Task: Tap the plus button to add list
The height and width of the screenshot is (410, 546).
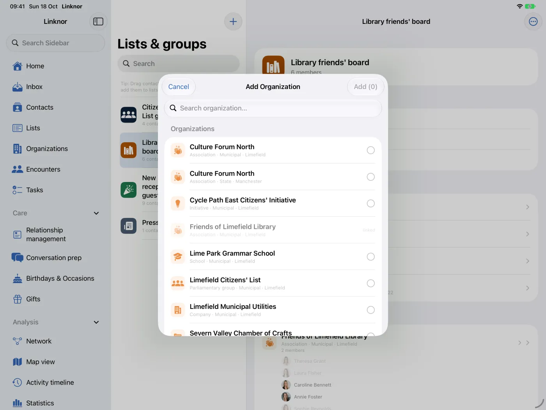Action: [233, 21]
